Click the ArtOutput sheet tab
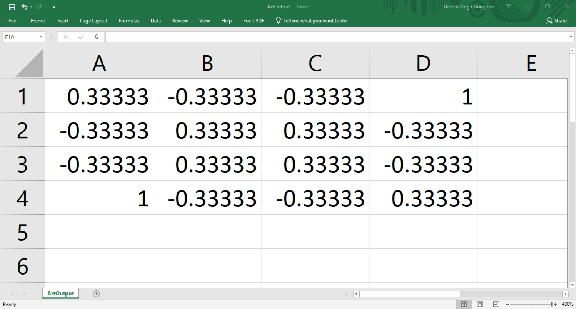This screenshot has width=576, height=309. coord(60,293)
